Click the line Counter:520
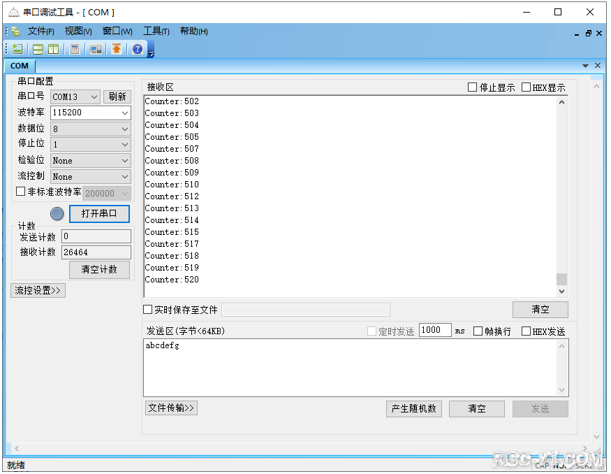 pos(172,280)
